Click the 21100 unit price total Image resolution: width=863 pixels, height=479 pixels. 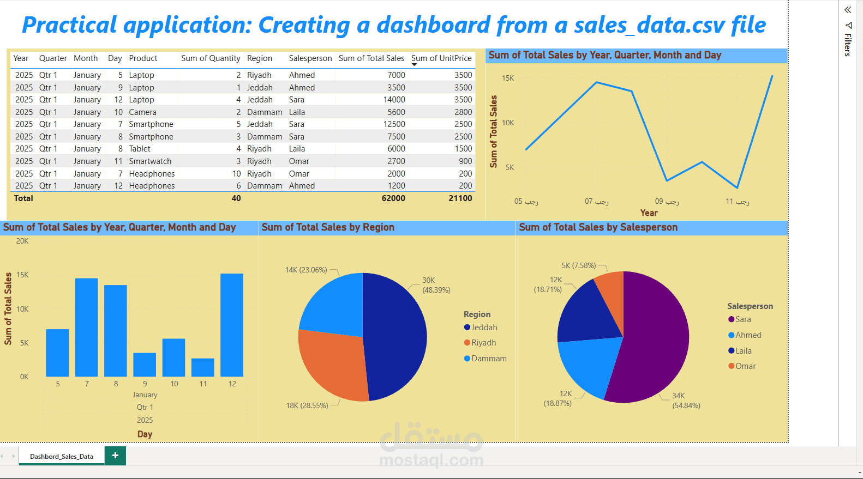(x=460, y=198)
